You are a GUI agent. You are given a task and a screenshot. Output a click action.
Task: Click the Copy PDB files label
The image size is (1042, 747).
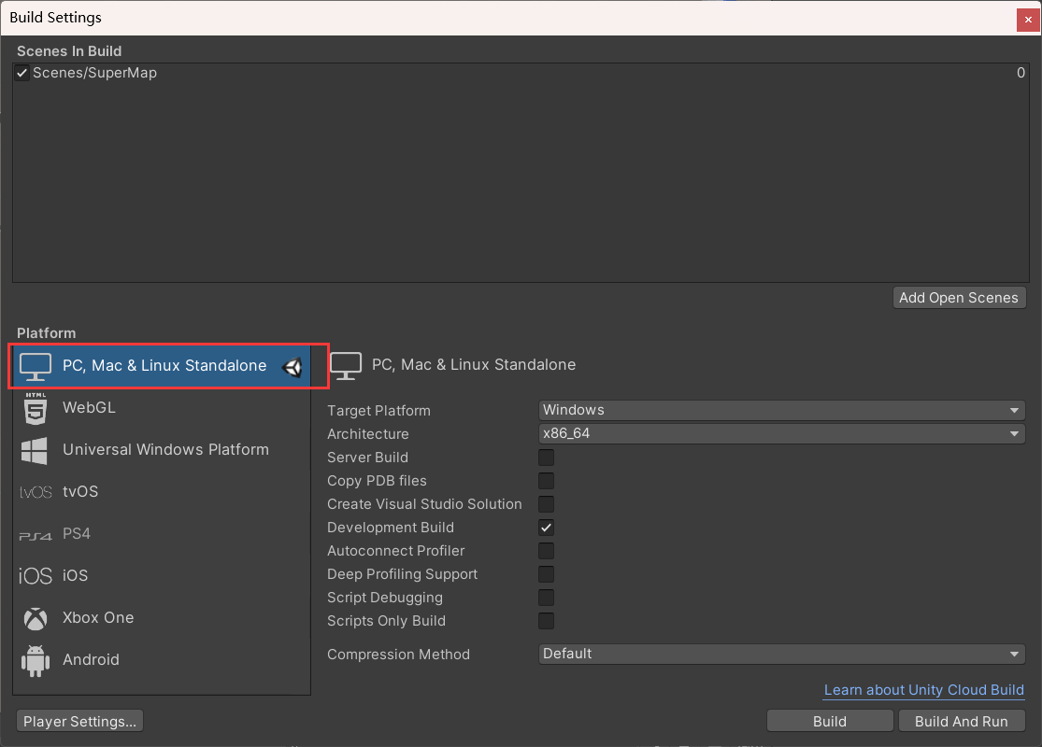click(x=377, y=481)
